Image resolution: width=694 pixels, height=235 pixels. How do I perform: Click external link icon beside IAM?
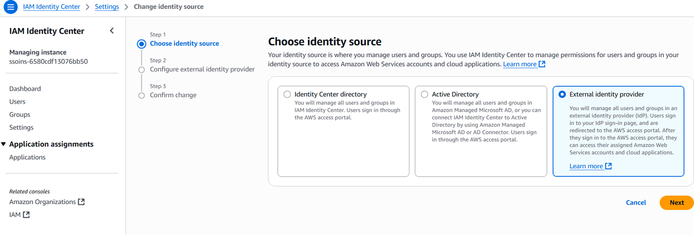point(27,215)
